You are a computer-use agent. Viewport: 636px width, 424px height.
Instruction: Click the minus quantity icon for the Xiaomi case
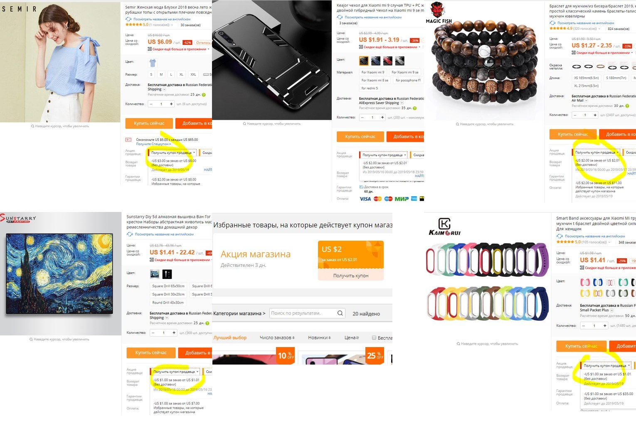tap(362, 117)
